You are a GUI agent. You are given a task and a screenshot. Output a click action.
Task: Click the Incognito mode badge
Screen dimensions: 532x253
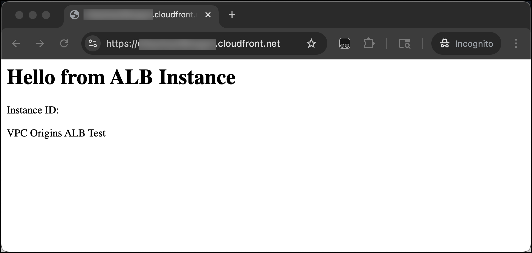[x=466, y=43]
